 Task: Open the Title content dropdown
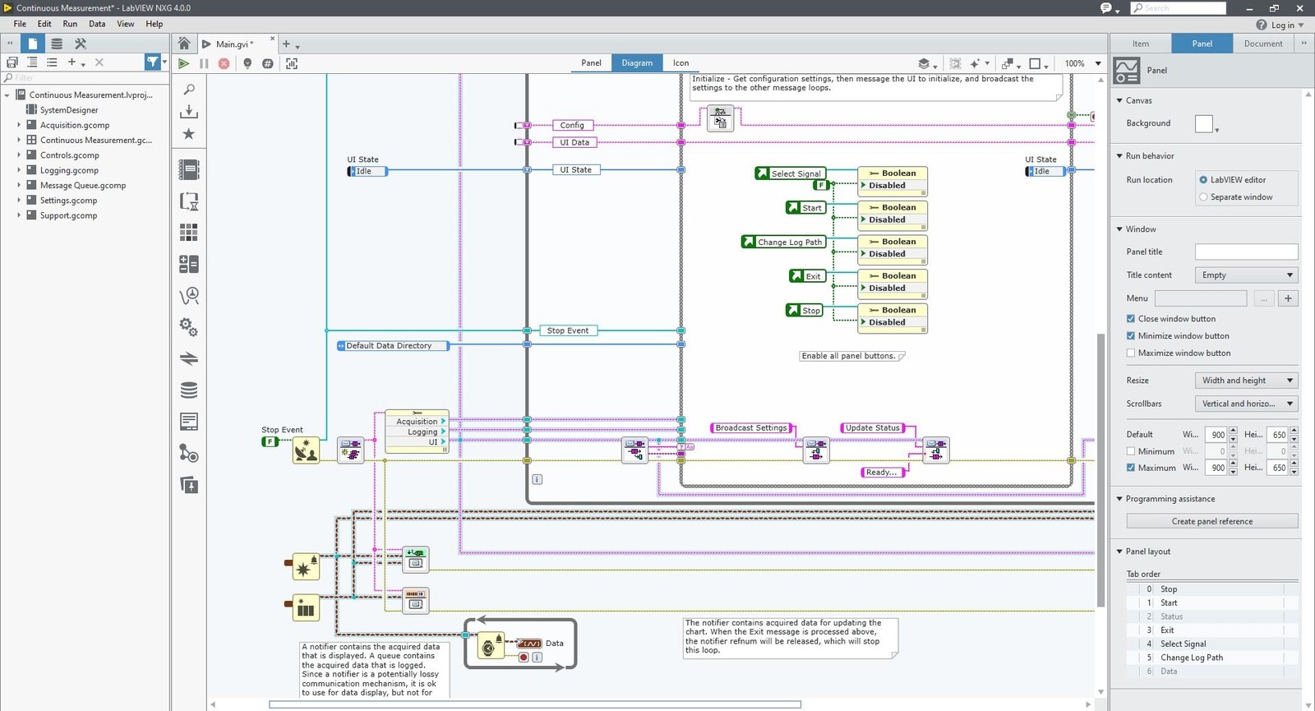pos(1245,275)
